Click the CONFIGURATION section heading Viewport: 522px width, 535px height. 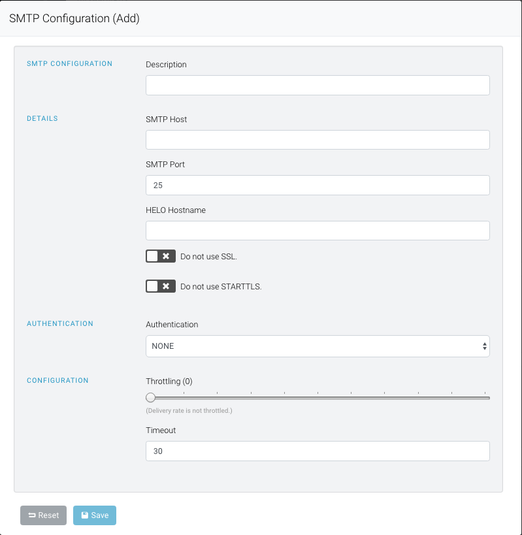coord(57,380)
